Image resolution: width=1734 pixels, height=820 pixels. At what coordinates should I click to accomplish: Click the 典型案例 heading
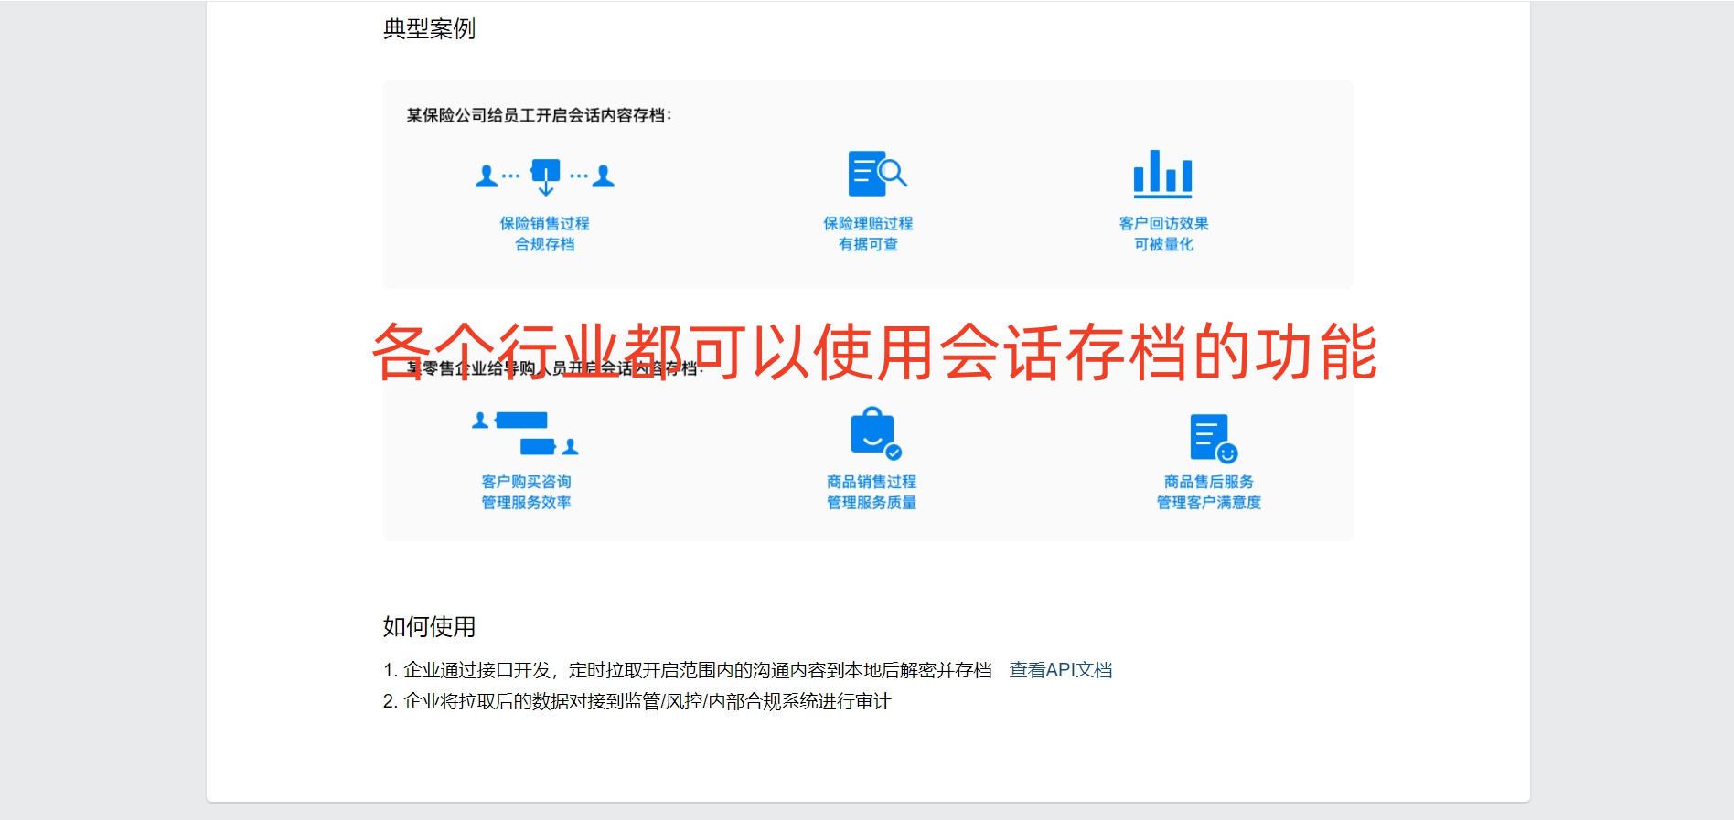click(x=429, y=29)
